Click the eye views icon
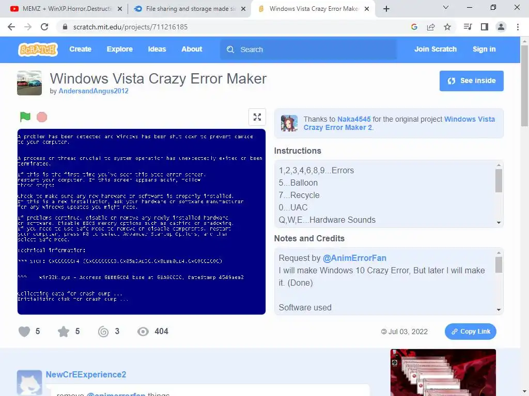 pyautogui.click(x=143, y=332)
